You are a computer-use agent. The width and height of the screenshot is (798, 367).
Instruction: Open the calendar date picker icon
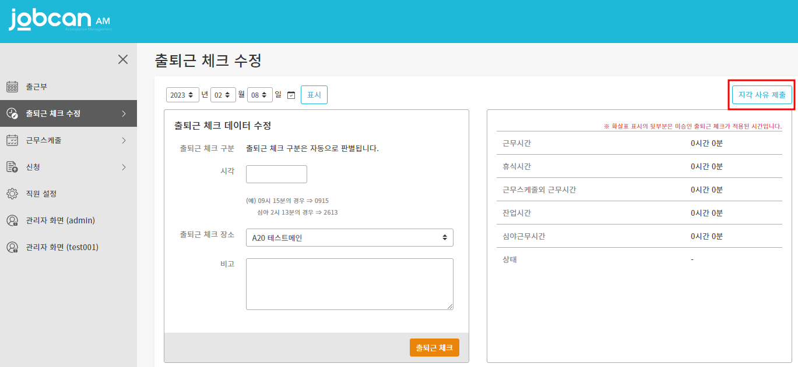(x=291, y=95)
